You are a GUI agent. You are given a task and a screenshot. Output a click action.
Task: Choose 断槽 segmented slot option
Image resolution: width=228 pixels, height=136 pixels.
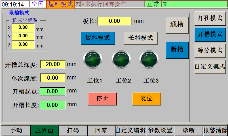(177, 50)
